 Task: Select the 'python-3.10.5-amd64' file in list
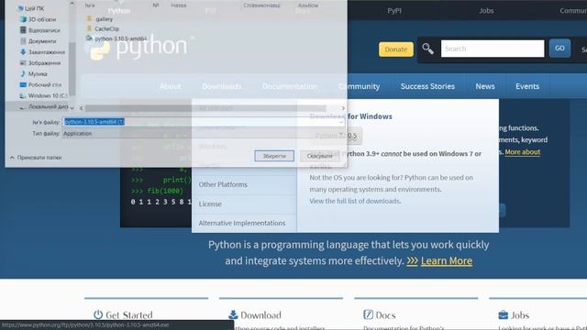[x=116, y=38]
